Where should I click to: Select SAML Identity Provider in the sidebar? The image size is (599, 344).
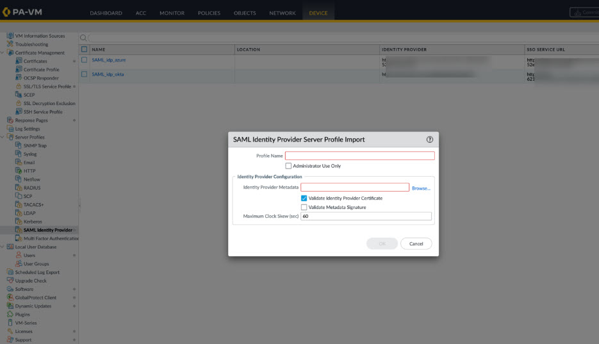(48, 230)
